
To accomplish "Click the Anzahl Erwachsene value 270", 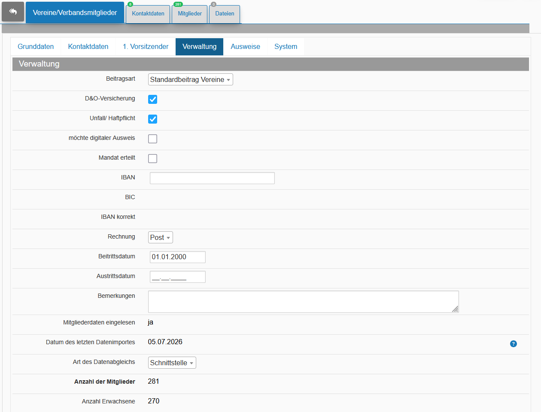I will coord(154,401).
